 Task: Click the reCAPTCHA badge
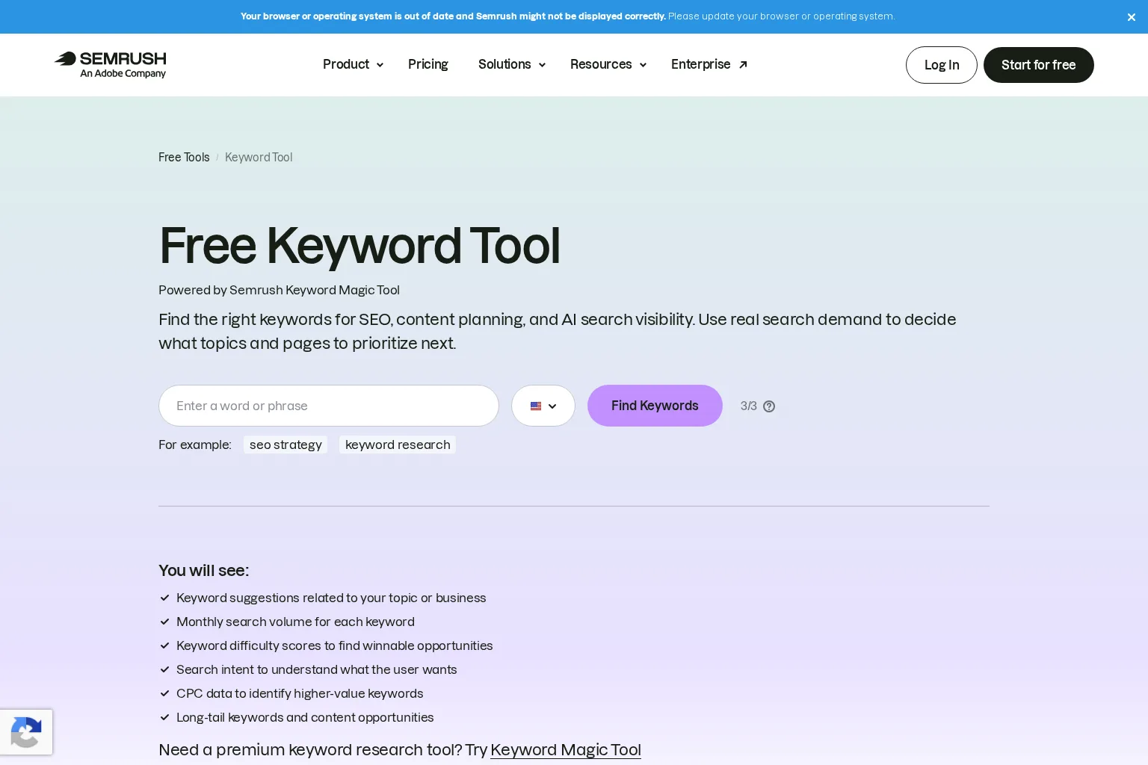[x=26, y=732]
